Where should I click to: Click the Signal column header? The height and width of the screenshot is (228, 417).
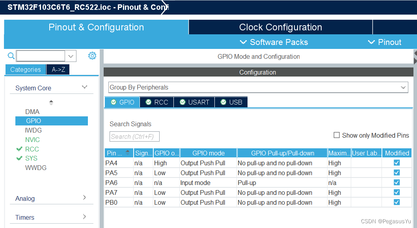(143, 153)
